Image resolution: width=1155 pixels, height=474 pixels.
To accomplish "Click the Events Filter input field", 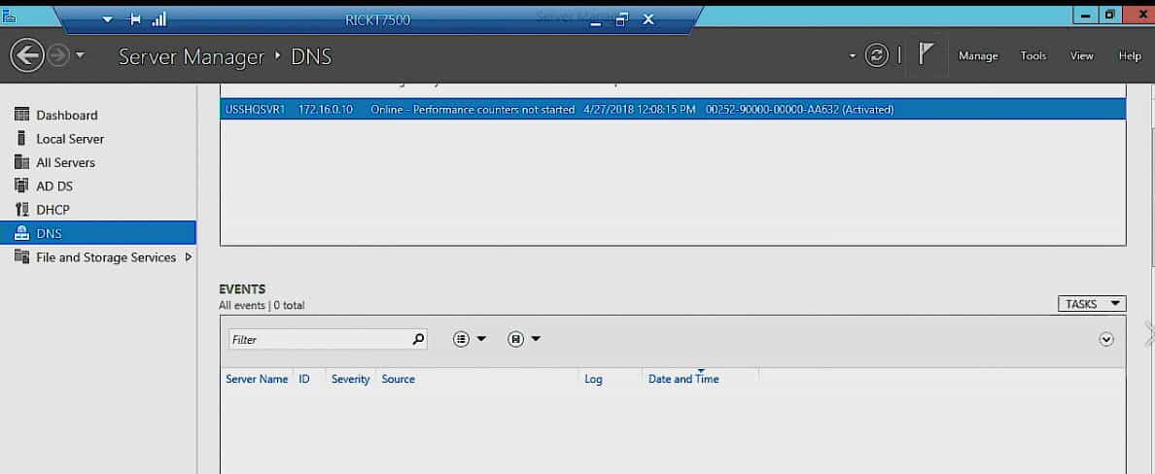I will point(328,339).
